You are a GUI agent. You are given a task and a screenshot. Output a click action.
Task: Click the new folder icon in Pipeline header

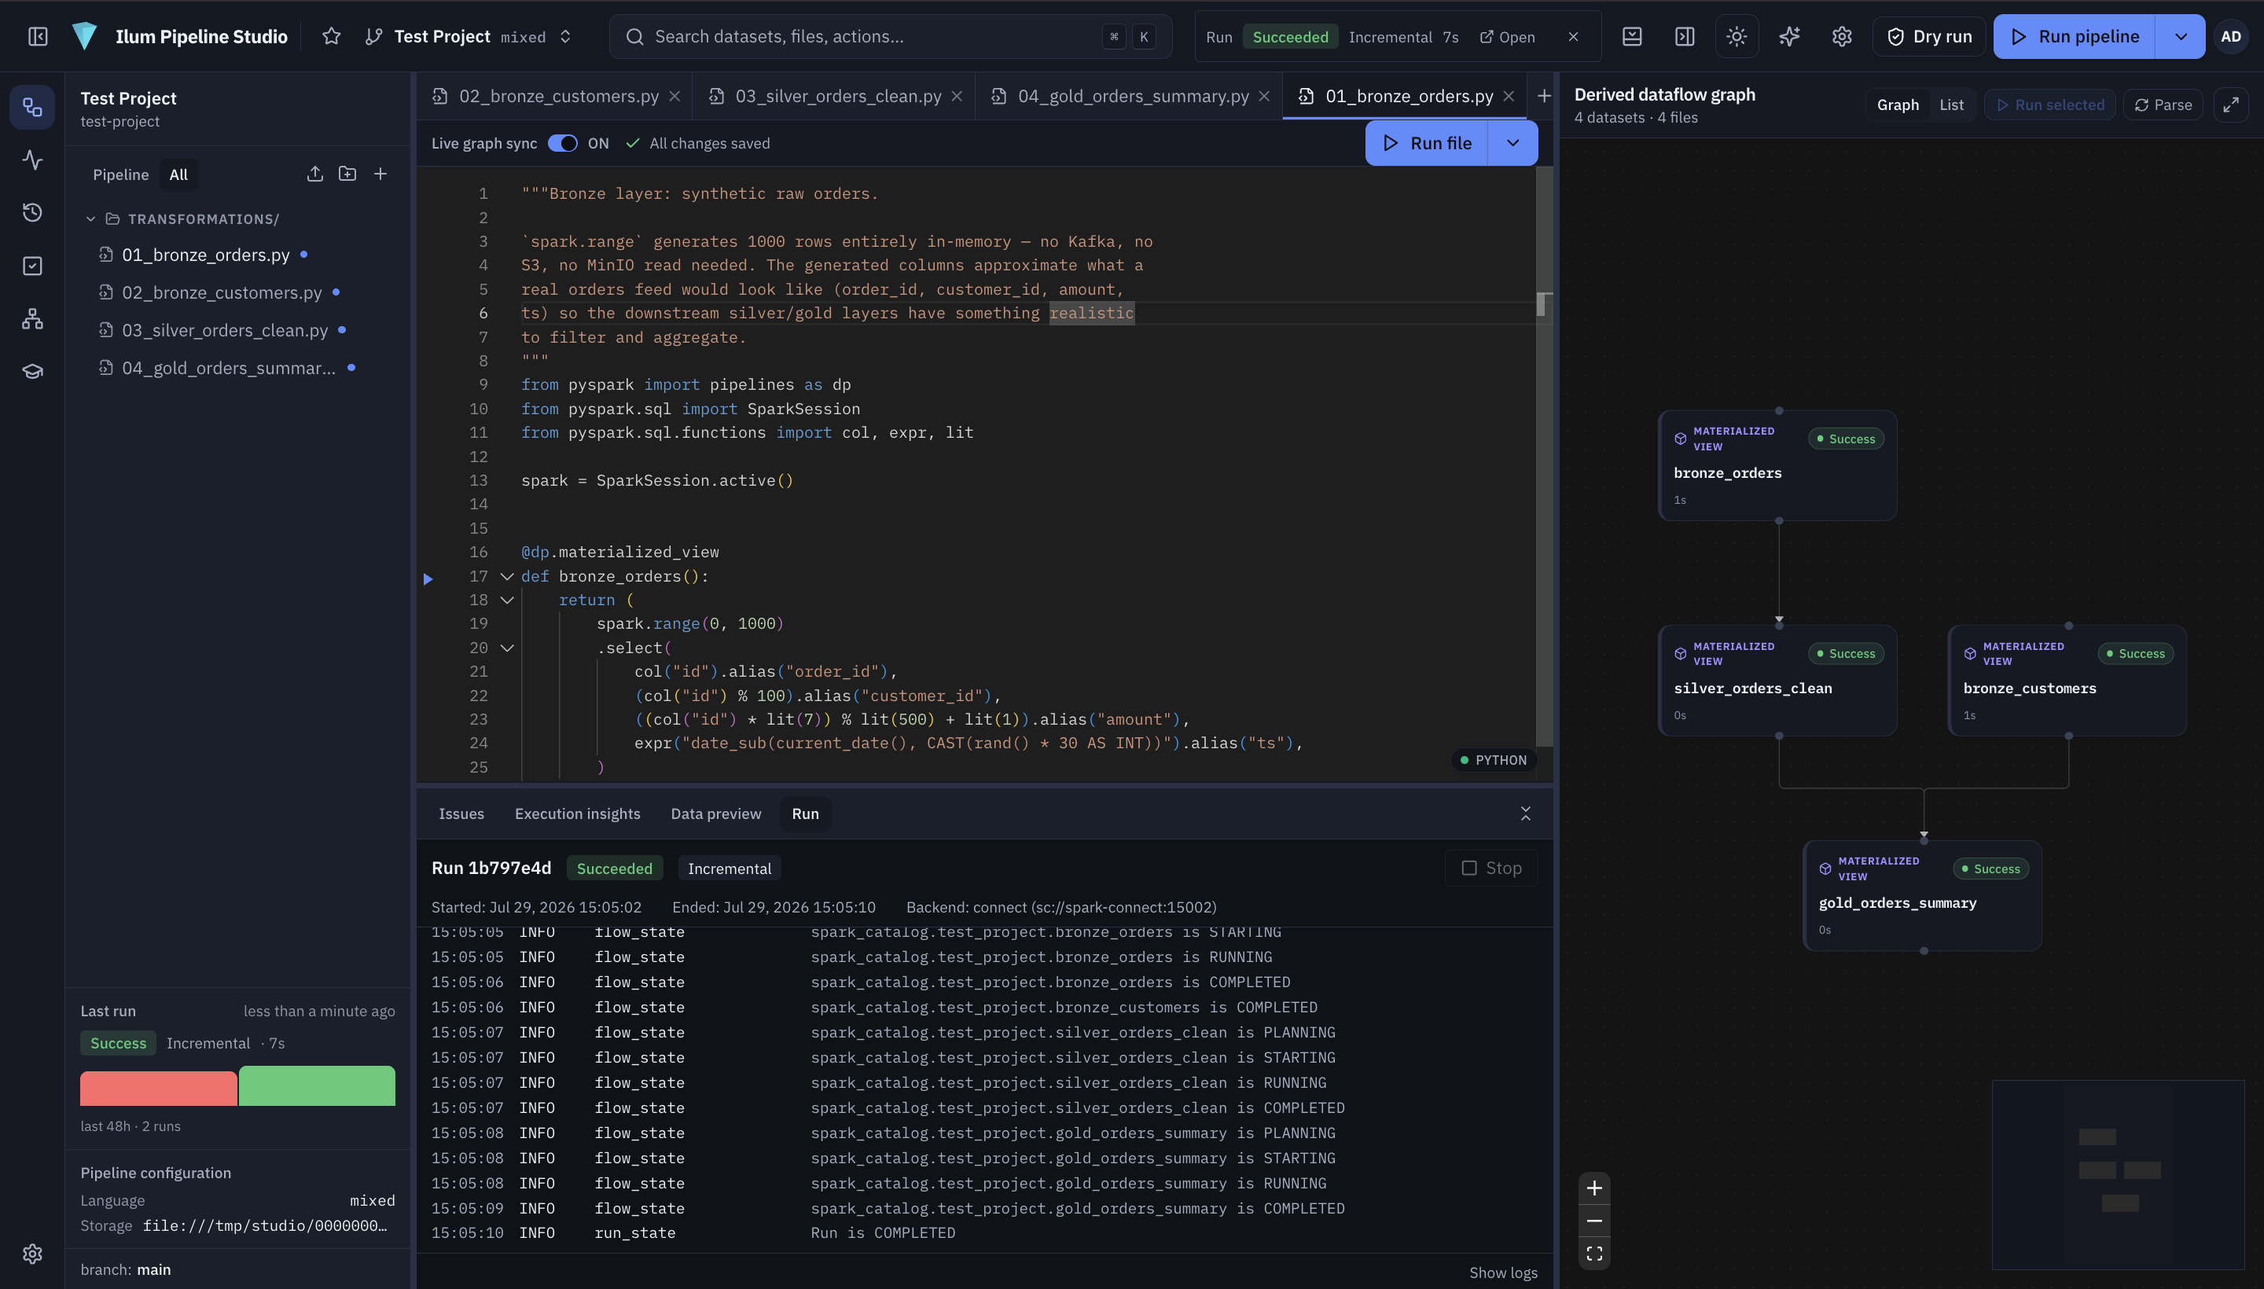tap(347, 174)
